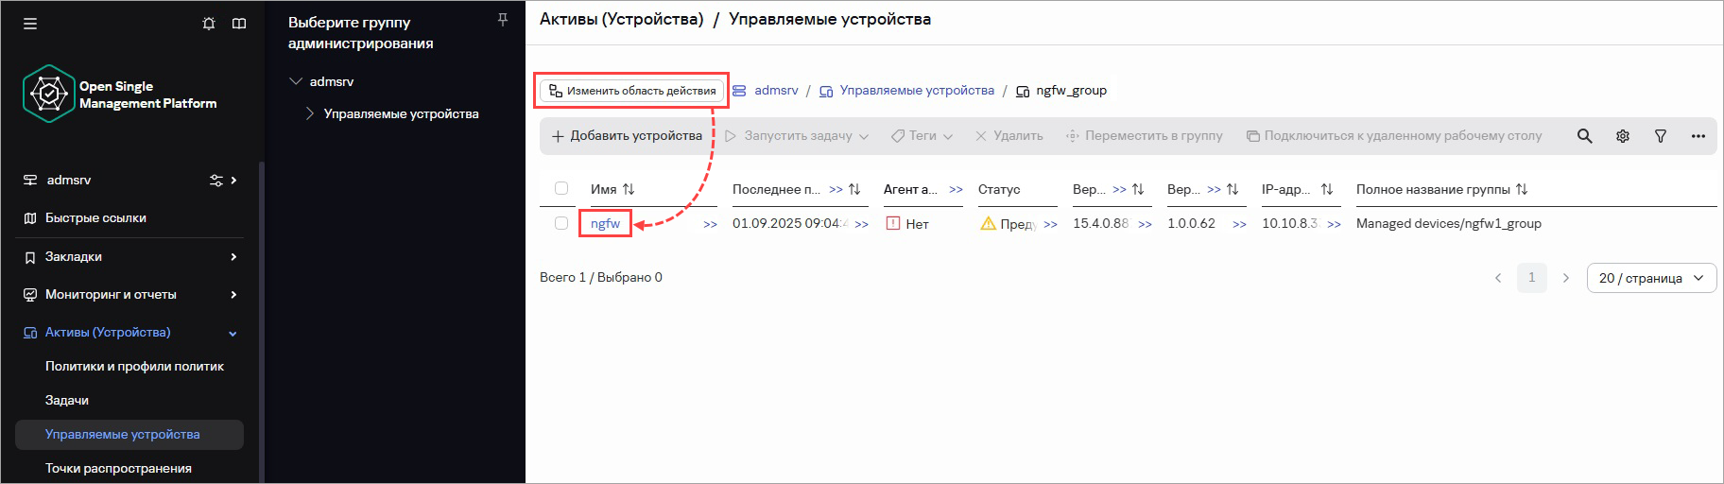
Task: Open the more actions ellipsis menu
Action: (x=1698, y=136)
